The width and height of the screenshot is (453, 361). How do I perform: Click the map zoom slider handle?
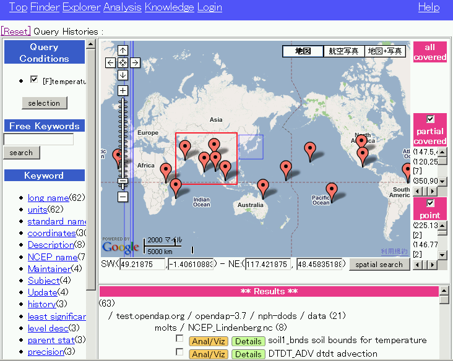pos(123,180)
